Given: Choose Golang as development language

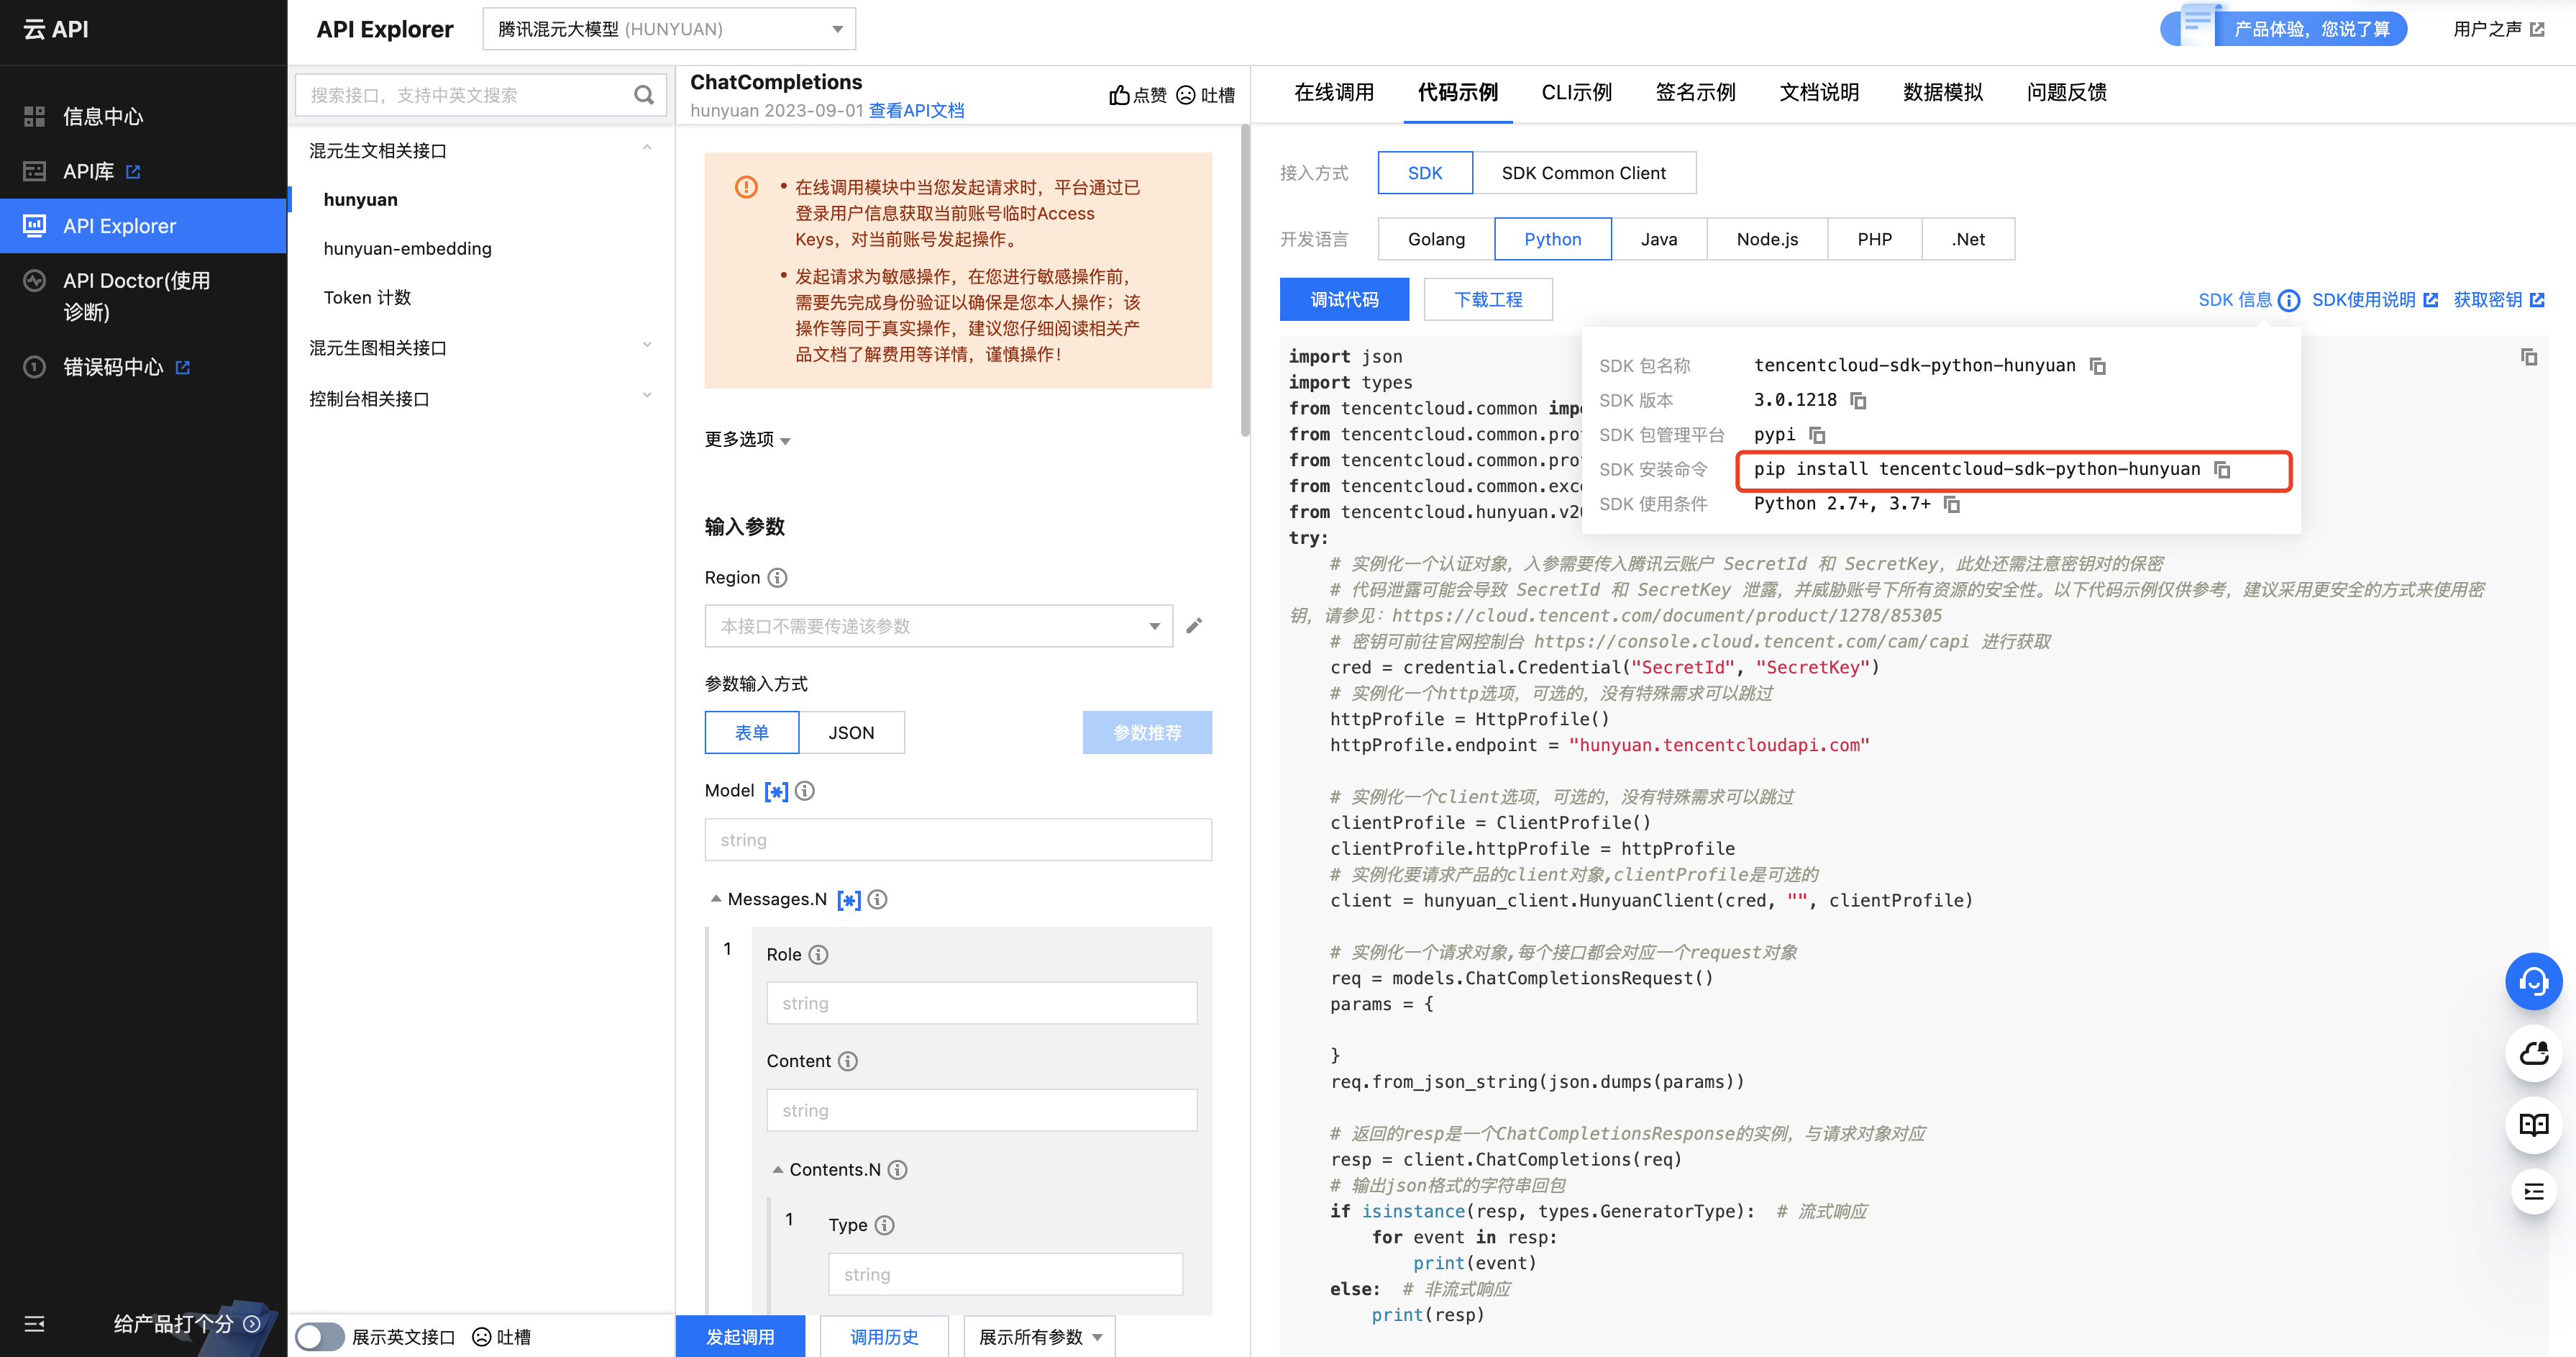Looking at the screenshot, I should [x=1436, y=239].
